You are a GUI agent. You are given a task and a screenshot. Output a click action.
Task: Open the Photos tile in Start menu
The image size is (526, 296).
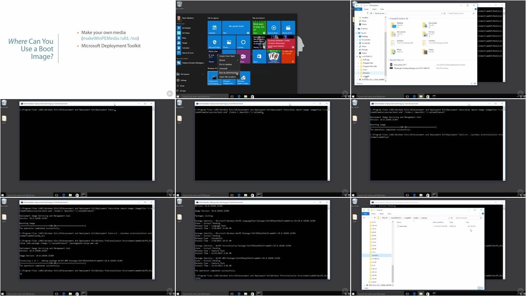tap(229, 42)
